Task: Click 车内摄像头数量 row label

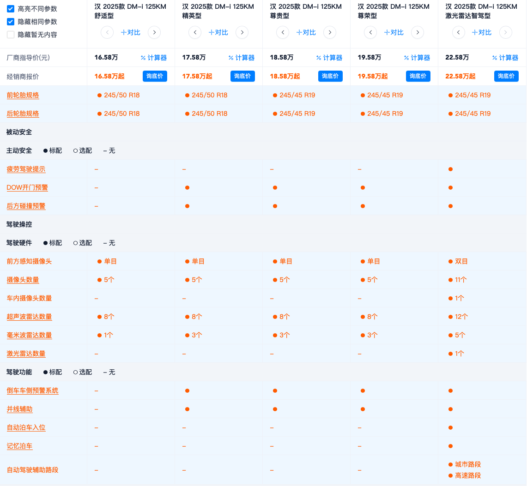Action: tap(29, 299)
